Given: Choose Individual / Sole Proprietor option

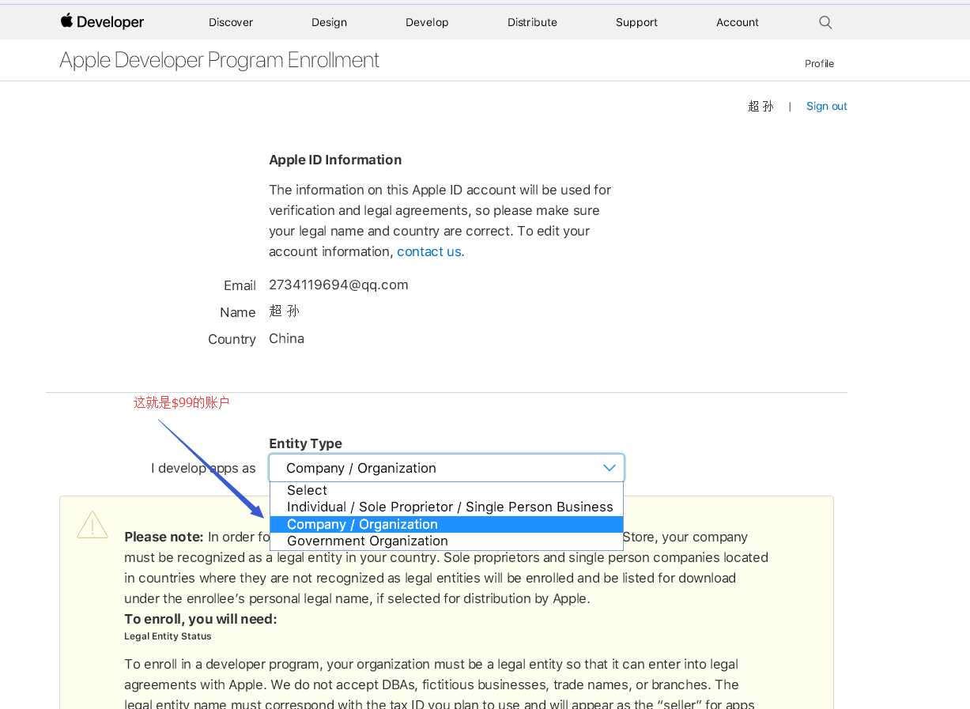Looking at the screenshot, I should pyautogui.click(x=447, y=507).
